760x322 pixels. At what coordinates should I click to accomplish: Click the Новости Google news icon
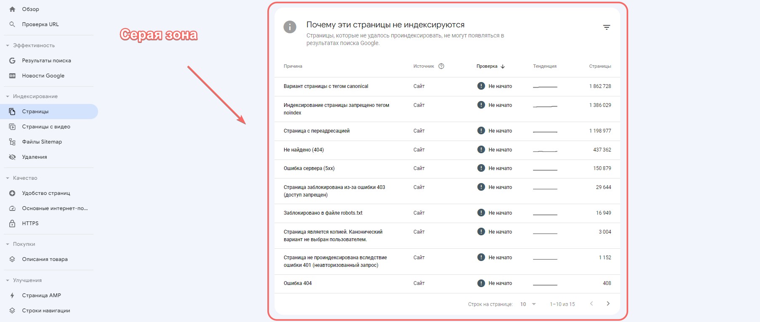click(12, 76)
